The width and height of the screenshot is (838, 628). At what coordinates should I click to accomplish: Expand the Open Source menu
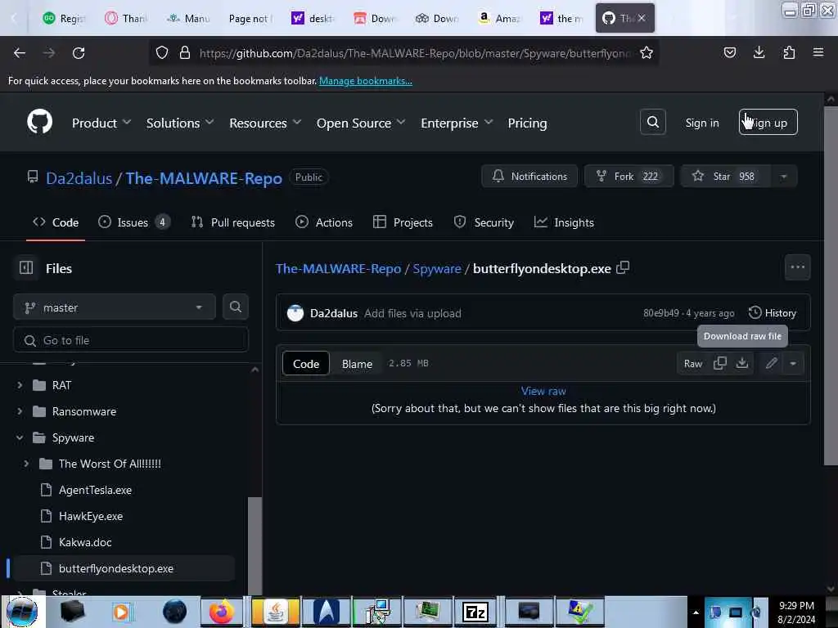click(x=361, y=123)
